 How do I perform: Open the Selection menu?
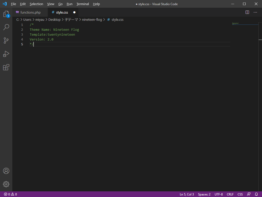36,4
